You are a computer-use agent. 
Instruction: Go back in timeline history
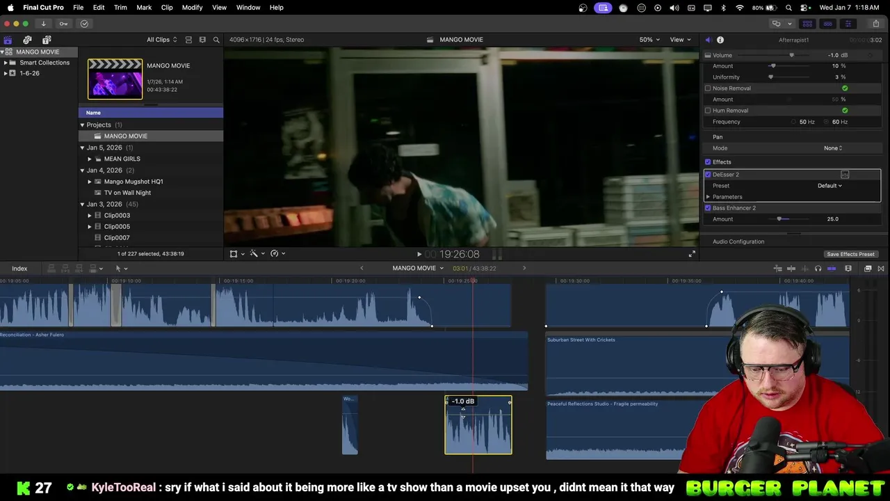[x=362, y=268]
